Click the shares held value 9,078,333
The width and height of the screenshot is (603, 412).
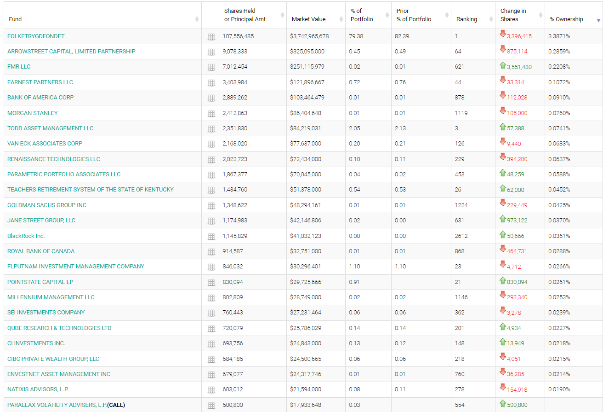[235, 52]
